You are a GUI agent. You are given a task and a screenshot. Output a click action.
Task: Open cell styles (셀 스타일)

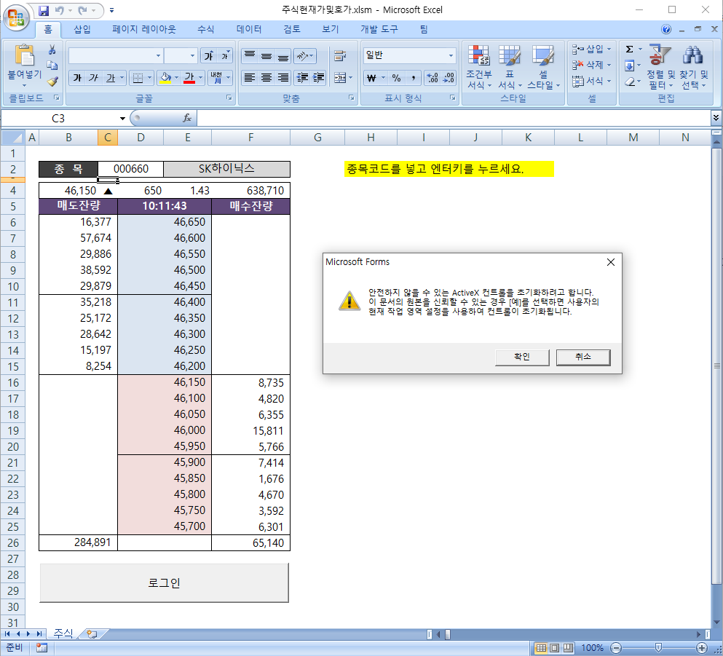point(543,67)
